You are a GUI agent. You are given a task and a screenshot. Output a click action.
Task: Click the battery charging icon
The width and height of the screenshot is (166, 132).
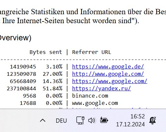[104, 120]
